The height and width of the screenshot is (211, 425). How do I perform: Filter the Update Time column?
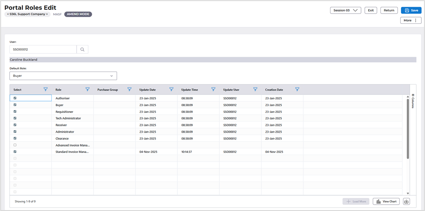coord(213,90)
